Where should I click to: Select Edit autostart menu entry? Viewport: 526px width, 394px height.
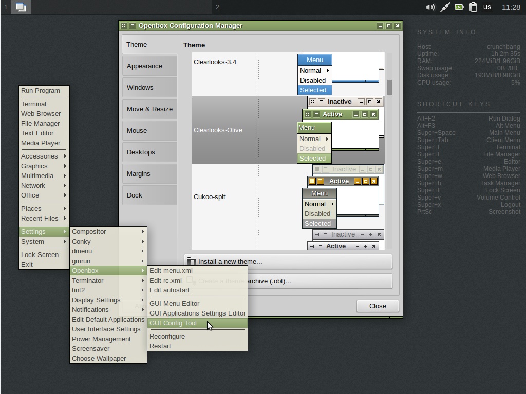197,290
